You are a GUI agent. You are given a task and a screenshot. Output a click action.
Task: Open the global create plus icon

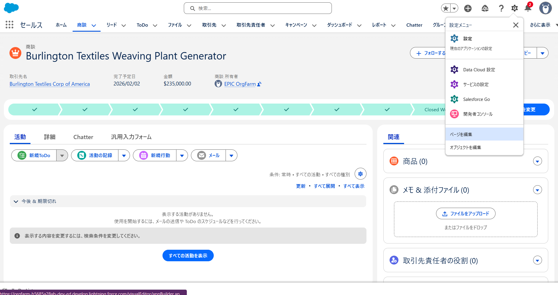468,8
